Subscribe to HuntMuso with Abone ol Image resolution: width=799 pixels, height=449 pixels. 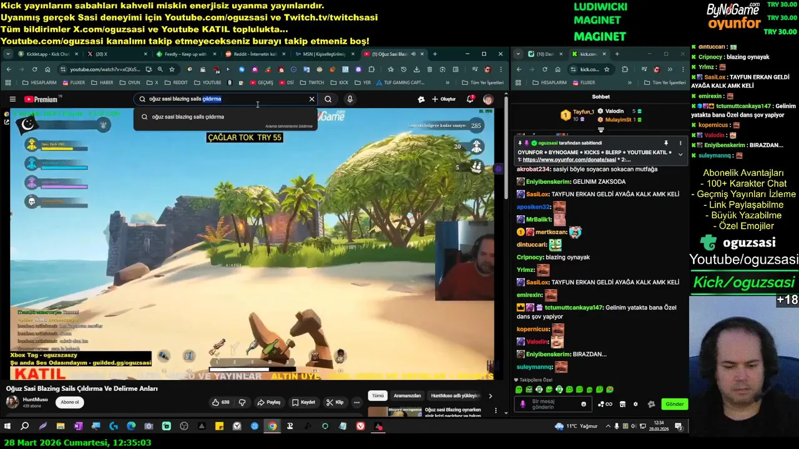(70, 402)
